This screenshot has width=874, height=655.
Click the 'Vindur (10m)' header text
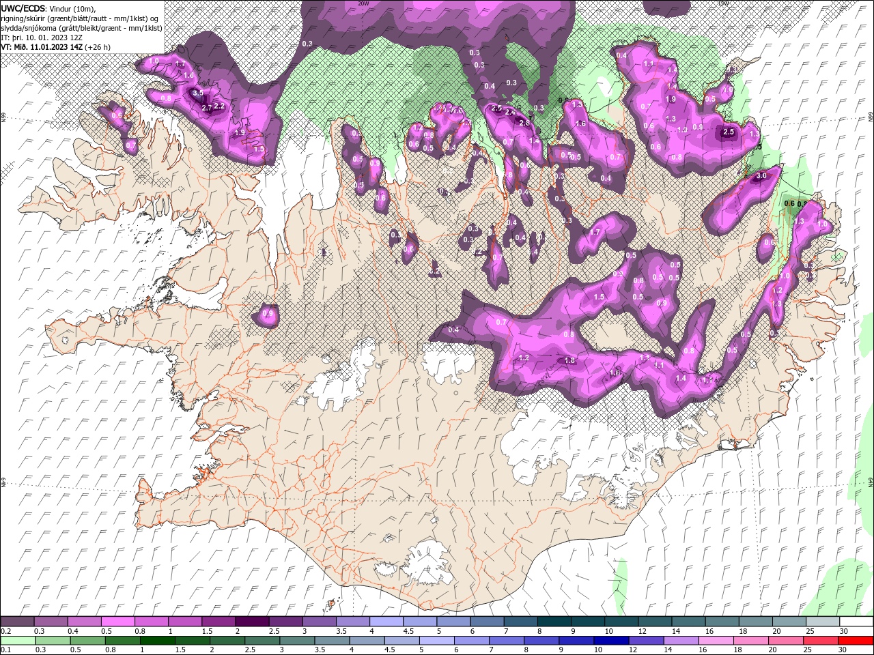[72, 8]
